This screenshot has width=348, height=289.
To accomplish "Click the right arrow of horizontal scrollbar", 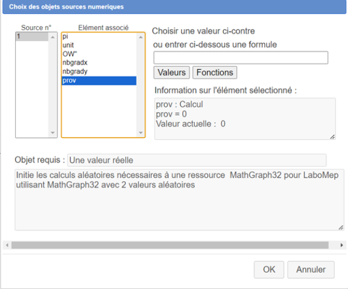I will tap(341, 245).
